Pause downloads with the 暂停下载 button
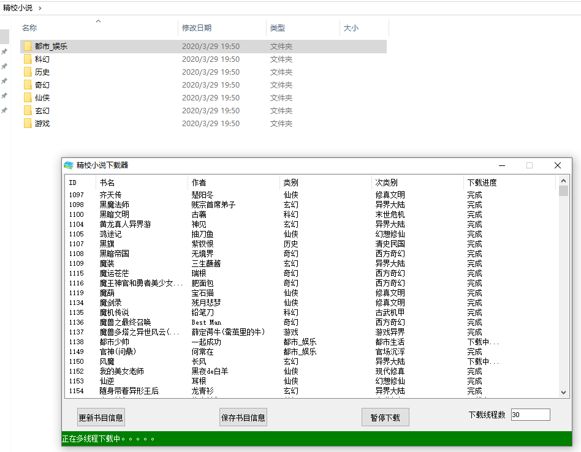 [385, 418]
